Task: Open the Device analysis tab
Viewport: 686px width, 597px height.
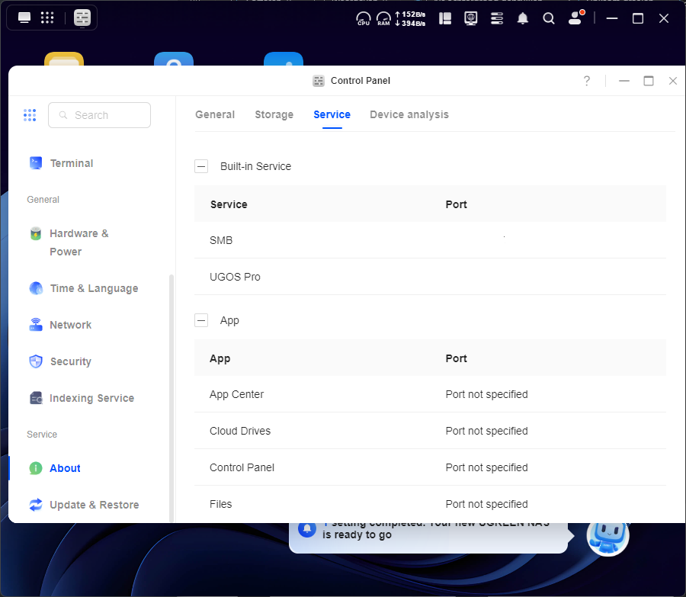Action: 409,114
